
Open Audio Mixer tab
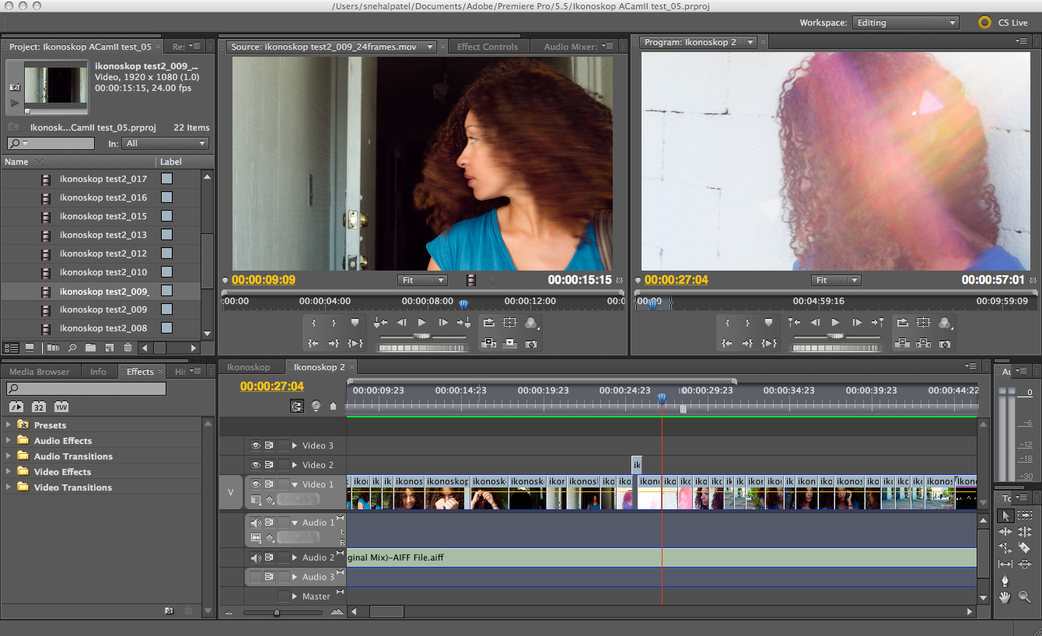pos(570,47)
